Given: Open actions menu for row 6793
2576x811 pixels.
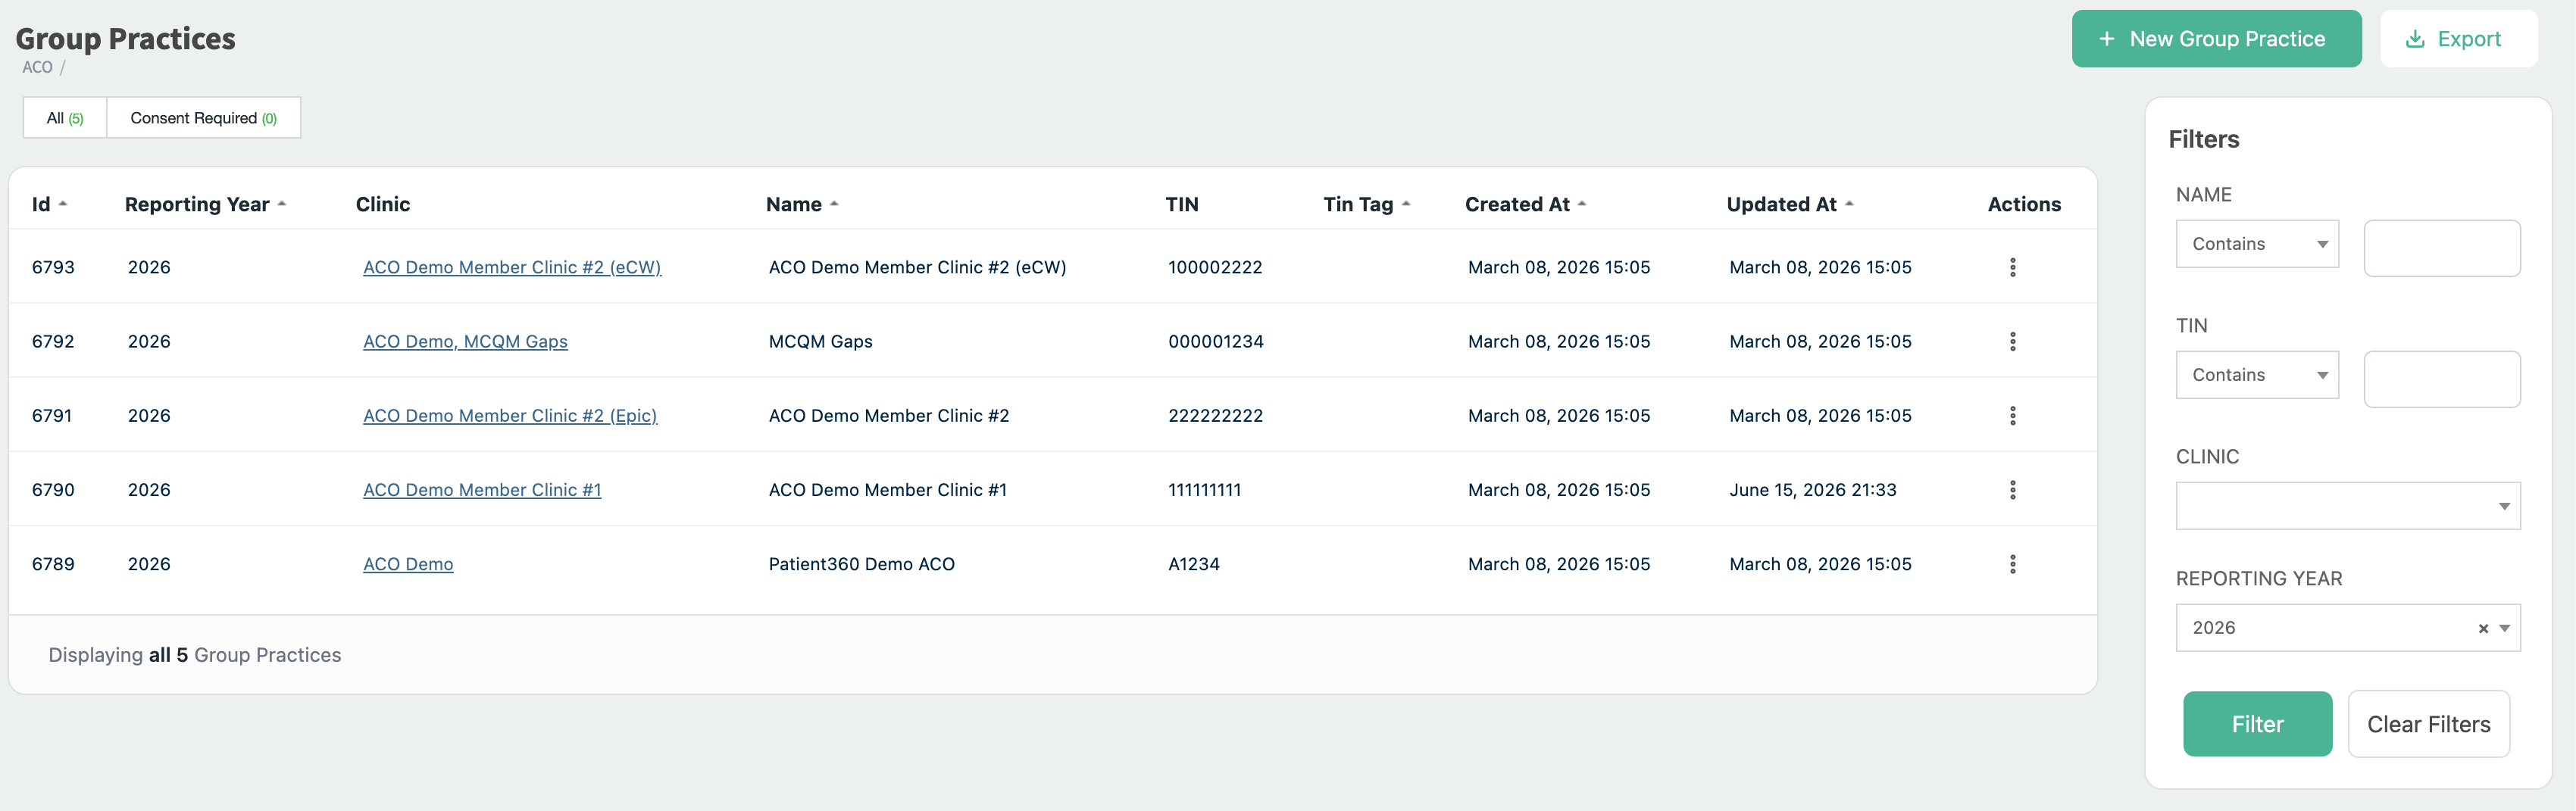Looking at the screenshot, I should tap(2012, 267).
